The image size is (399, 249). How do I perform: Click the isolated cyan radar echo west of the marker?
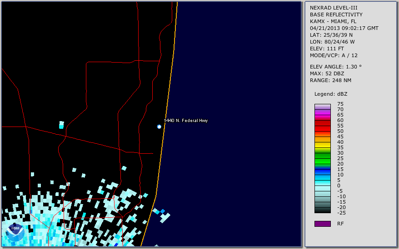(x=61, y=125)
